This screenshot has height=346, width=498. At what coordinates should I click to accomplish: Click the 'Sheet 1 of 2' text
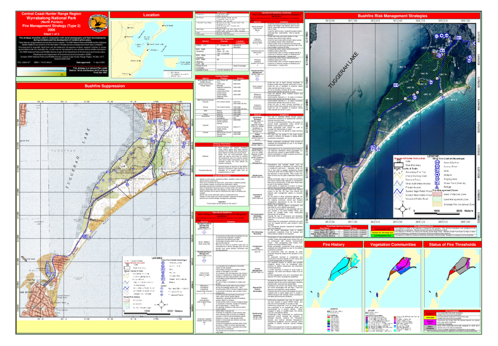[52, 34]
